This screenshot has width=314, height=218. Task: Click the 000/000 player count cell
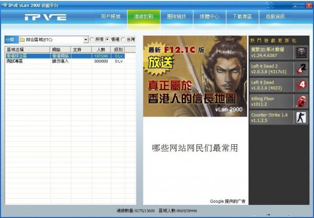101,61
